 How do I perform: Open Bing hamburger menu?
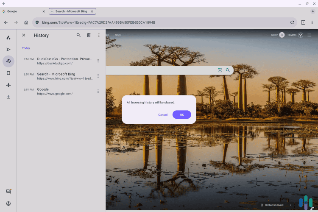point(309,35)
